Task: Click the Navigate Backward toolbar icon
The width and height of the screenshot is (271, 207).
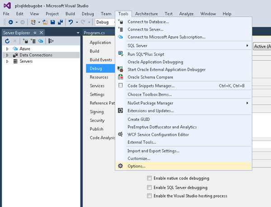Action: (10, 22)
